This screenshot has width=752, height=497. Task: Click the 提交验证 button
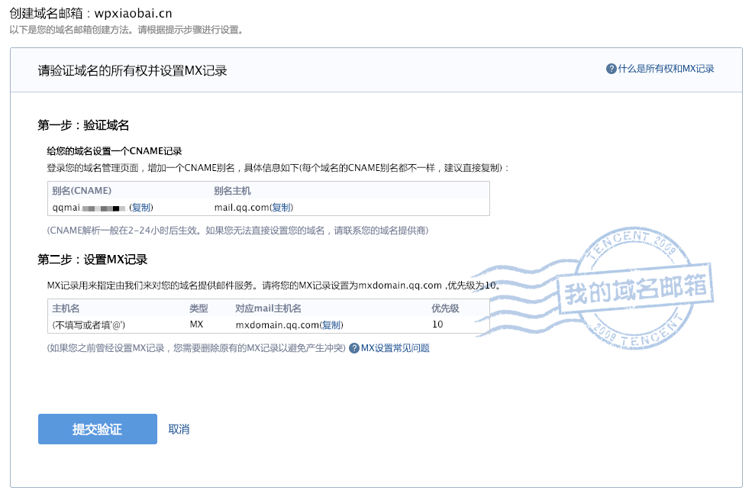point(98,429)
